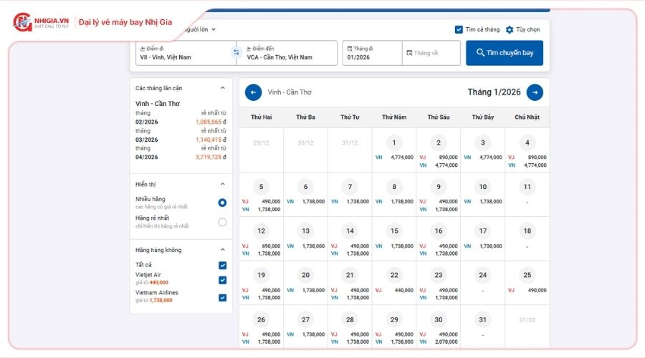Screen dimensions: 645x358
Task: Toggle the Tìm cả tháng checkbox
Action: pyautogui.click(x=459, y=30)
